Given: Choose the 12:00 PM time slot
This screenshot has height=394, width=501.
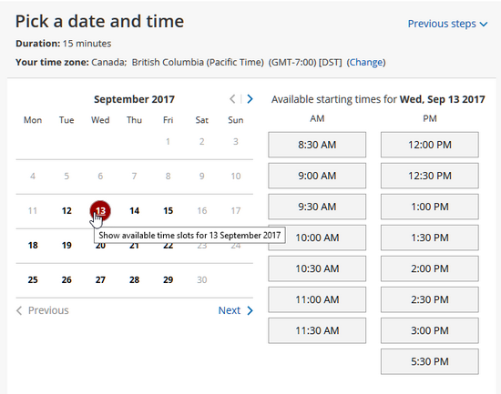Looking at the screenshot, I should 430,145.
